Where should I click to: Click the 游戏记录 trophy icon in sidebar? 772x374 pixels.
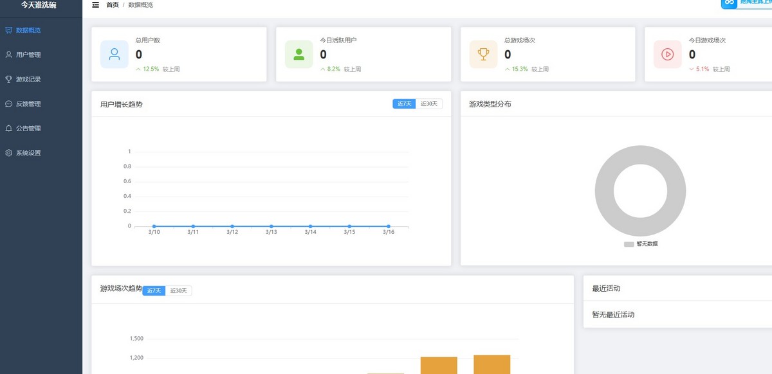[x=8, y=79]
